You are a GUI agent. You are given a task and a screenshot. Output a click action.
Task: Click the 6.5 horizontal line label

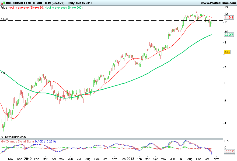pos(3,73)
